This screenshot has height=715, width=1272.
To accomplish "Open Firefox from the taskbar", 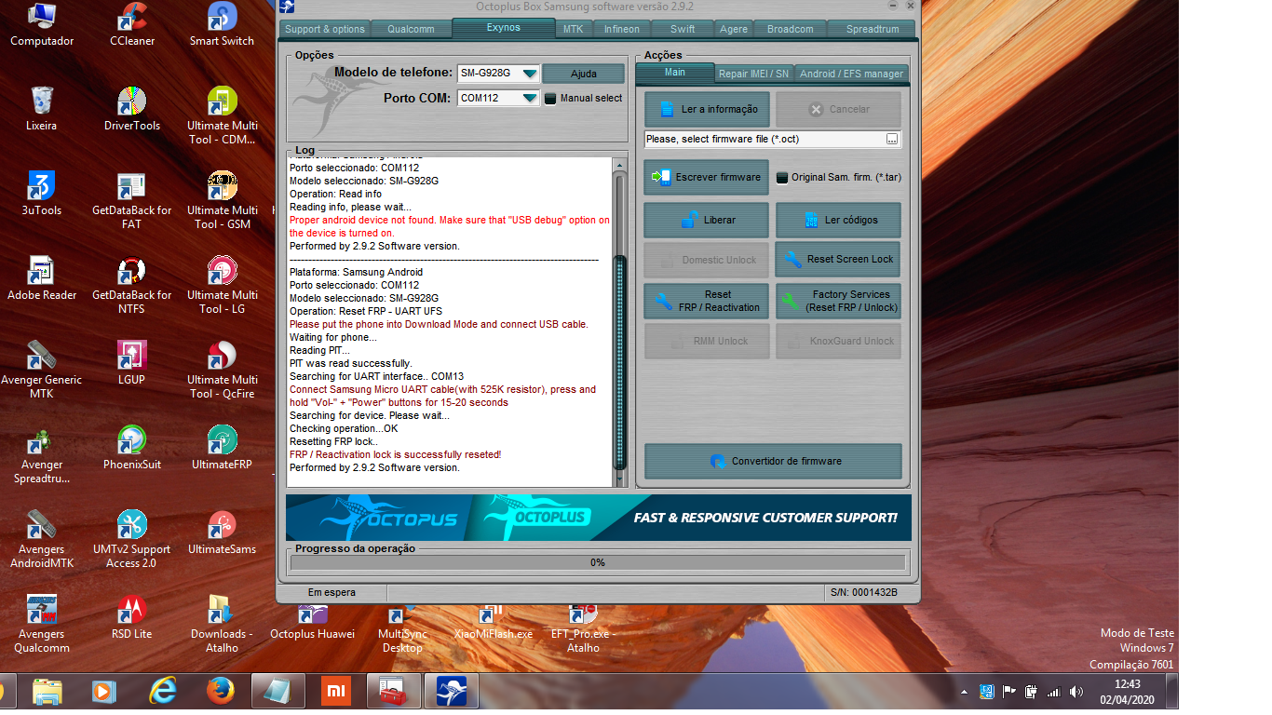I will pyautogui.click(x=221, y=691).
